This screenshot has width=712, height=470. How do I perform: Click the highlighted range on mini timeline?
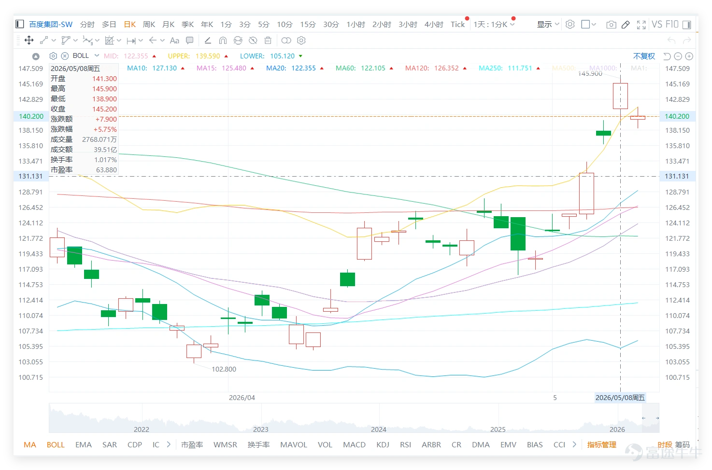(650, 418)
